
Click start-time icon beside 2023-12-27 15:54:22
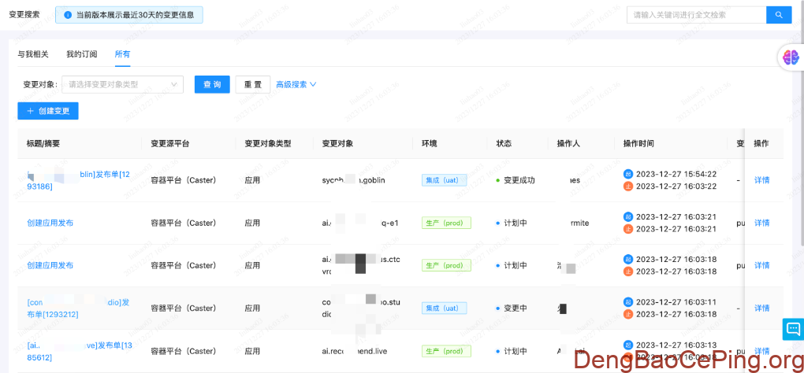(628, 174)
